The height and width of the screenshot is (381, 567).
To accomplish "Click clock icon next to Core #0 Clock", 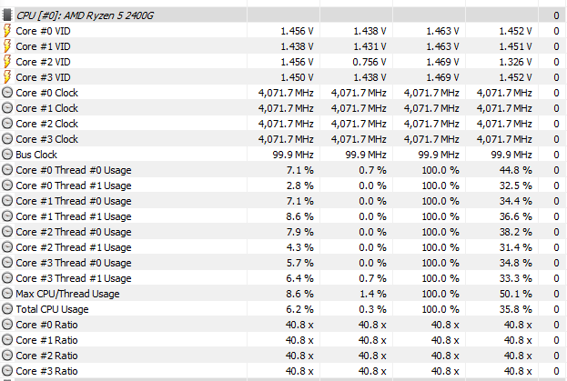I will pyautogui.click(x=7, y=93).
